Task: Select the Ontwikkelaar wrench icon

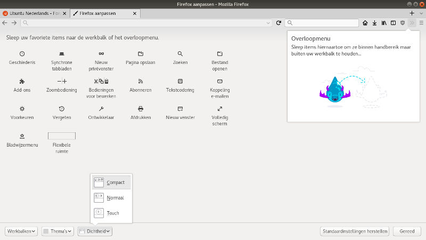Action: click(x=101, y=109)
